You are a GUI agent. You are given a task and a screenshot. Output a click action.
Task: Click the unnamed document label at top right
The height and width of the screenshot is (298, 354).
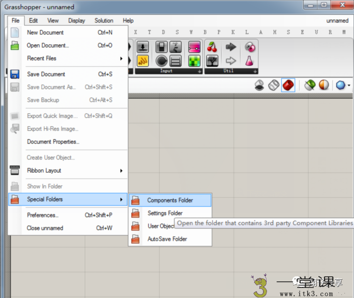(337, 21)
